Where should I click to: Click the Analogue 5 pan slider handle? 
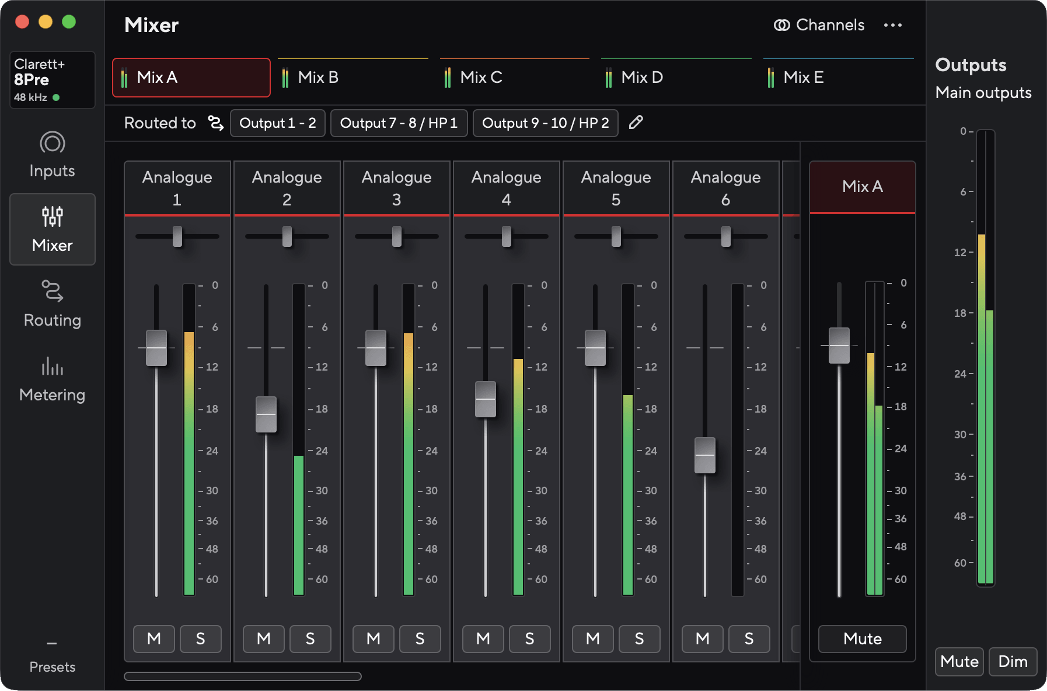pyautogui.click(x=616, y=236)
